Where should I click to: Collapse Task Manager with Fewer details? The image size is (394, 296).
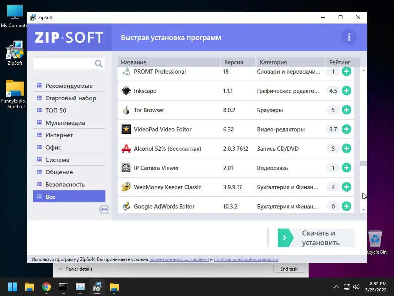[x=75, y=269]
